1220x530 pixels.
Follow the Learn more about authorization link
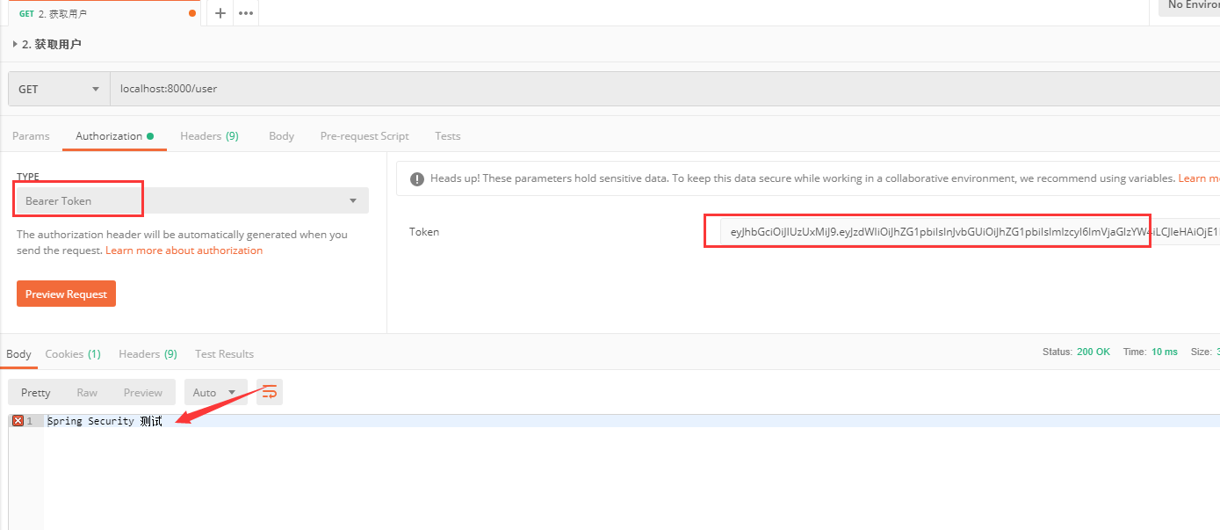pyautogui.click(x=184, y=250)
